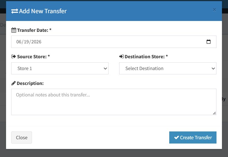This screenshot has width=228, height=157.
Task: Click the checkmark icon on Create Transfer
Action: pos(176,137)
